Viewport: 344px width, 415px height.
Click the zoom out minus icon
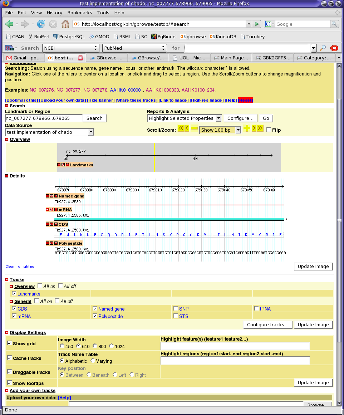194,129
